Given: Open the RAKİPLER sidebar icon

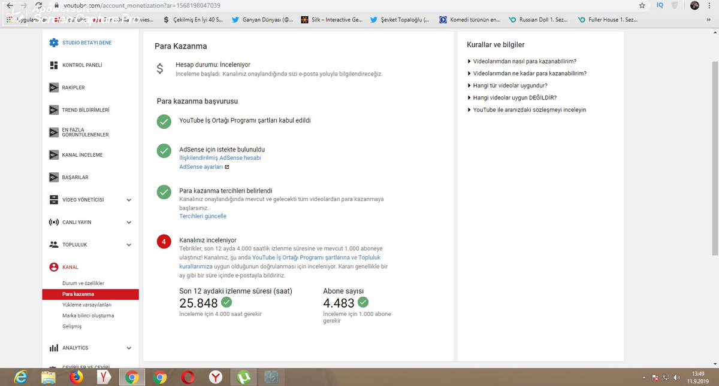Looking at the screenshot, I should coord(54,87).
